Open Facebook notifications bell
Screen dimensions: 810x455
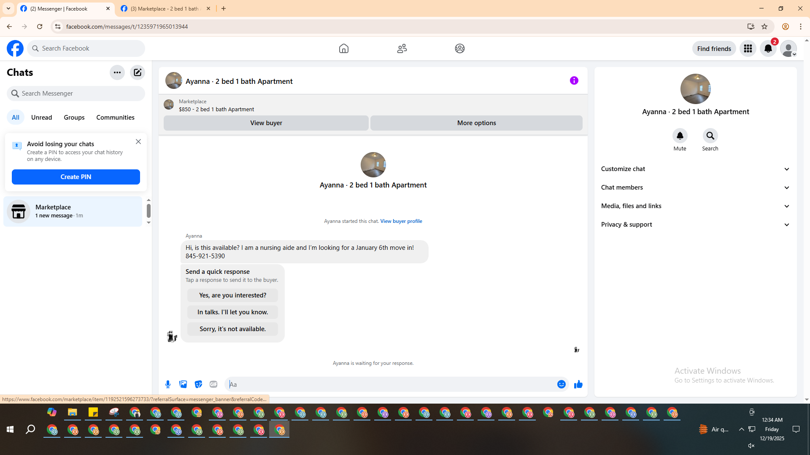coord(768,48)
